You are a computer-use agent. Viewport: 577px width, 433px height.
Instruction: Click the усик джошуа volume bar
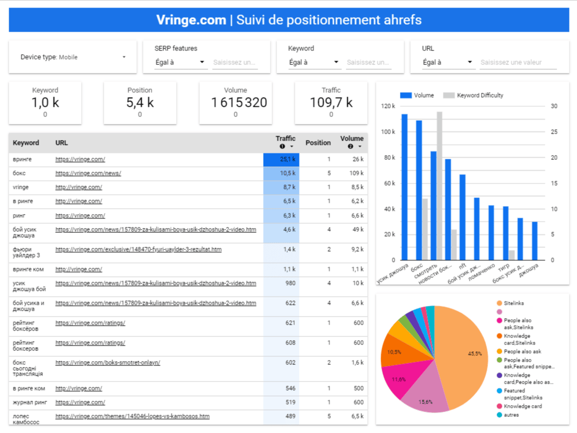click(x=404, y=187)
